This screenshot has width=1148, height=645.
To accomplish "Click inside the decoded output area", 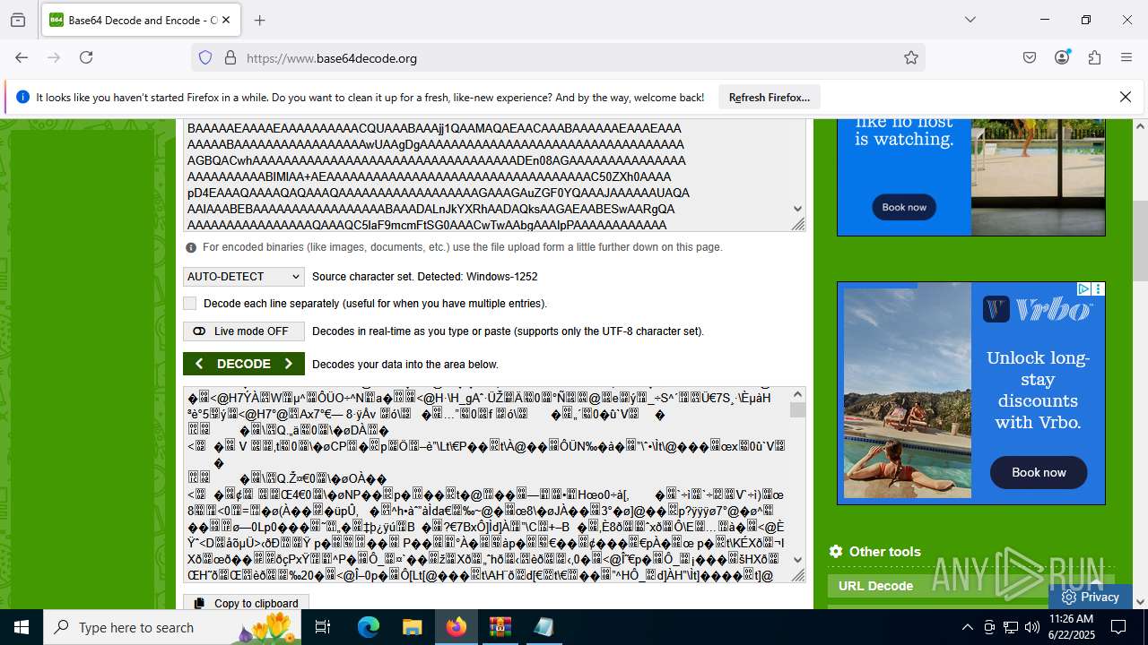I will click(487, 485).
